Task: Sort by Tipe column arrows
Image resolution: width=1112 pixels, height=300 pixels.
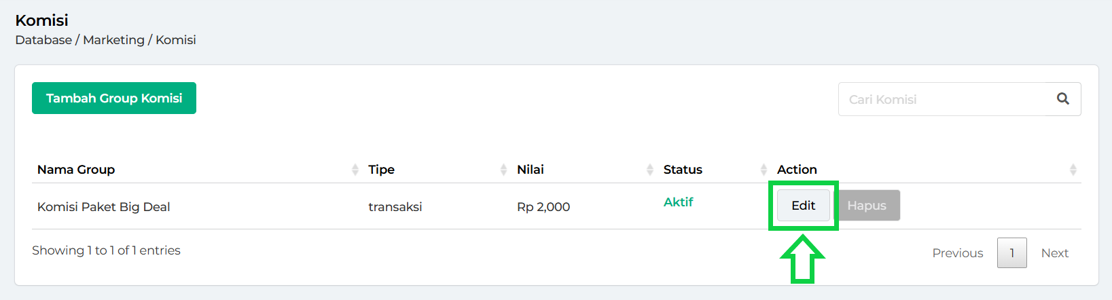Action: pos(503,170)
